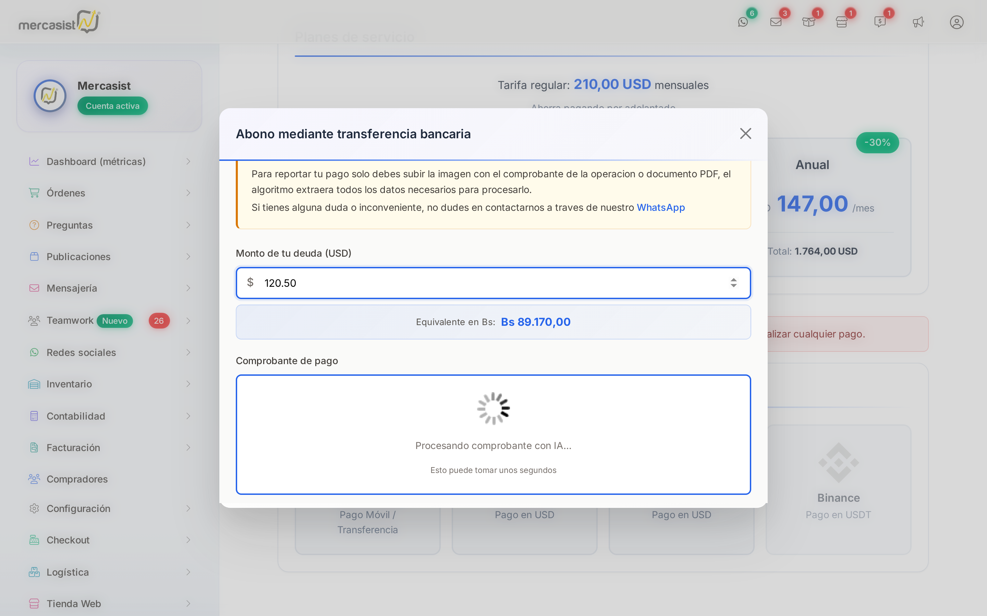
Task: Click the Redes sociales WhatsApp icon
Action: 34,352
